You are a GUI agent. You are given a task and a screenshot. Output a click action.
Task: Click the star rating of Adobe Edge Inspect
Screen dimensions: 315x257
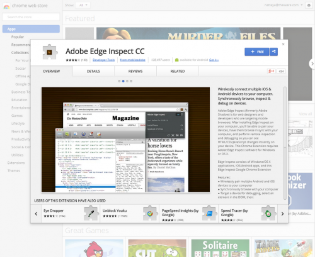pos(73,60)
